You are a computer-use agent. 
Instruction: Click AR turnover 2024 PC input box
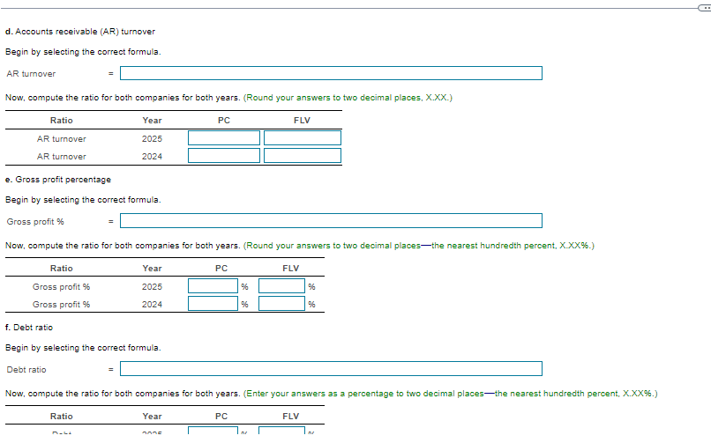pos(224,156)
